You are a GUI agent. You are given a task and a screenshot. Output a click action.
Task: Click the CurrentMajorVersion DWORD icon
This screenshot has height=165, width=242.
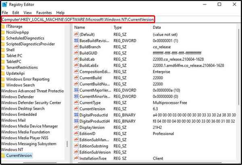click(76, 90)
